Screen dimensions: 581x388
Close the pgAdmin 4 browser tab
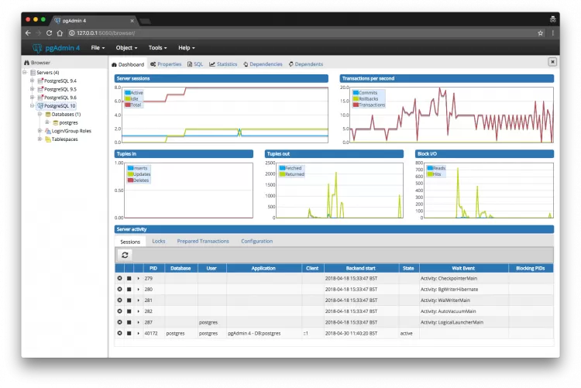[x=132, y=21]
